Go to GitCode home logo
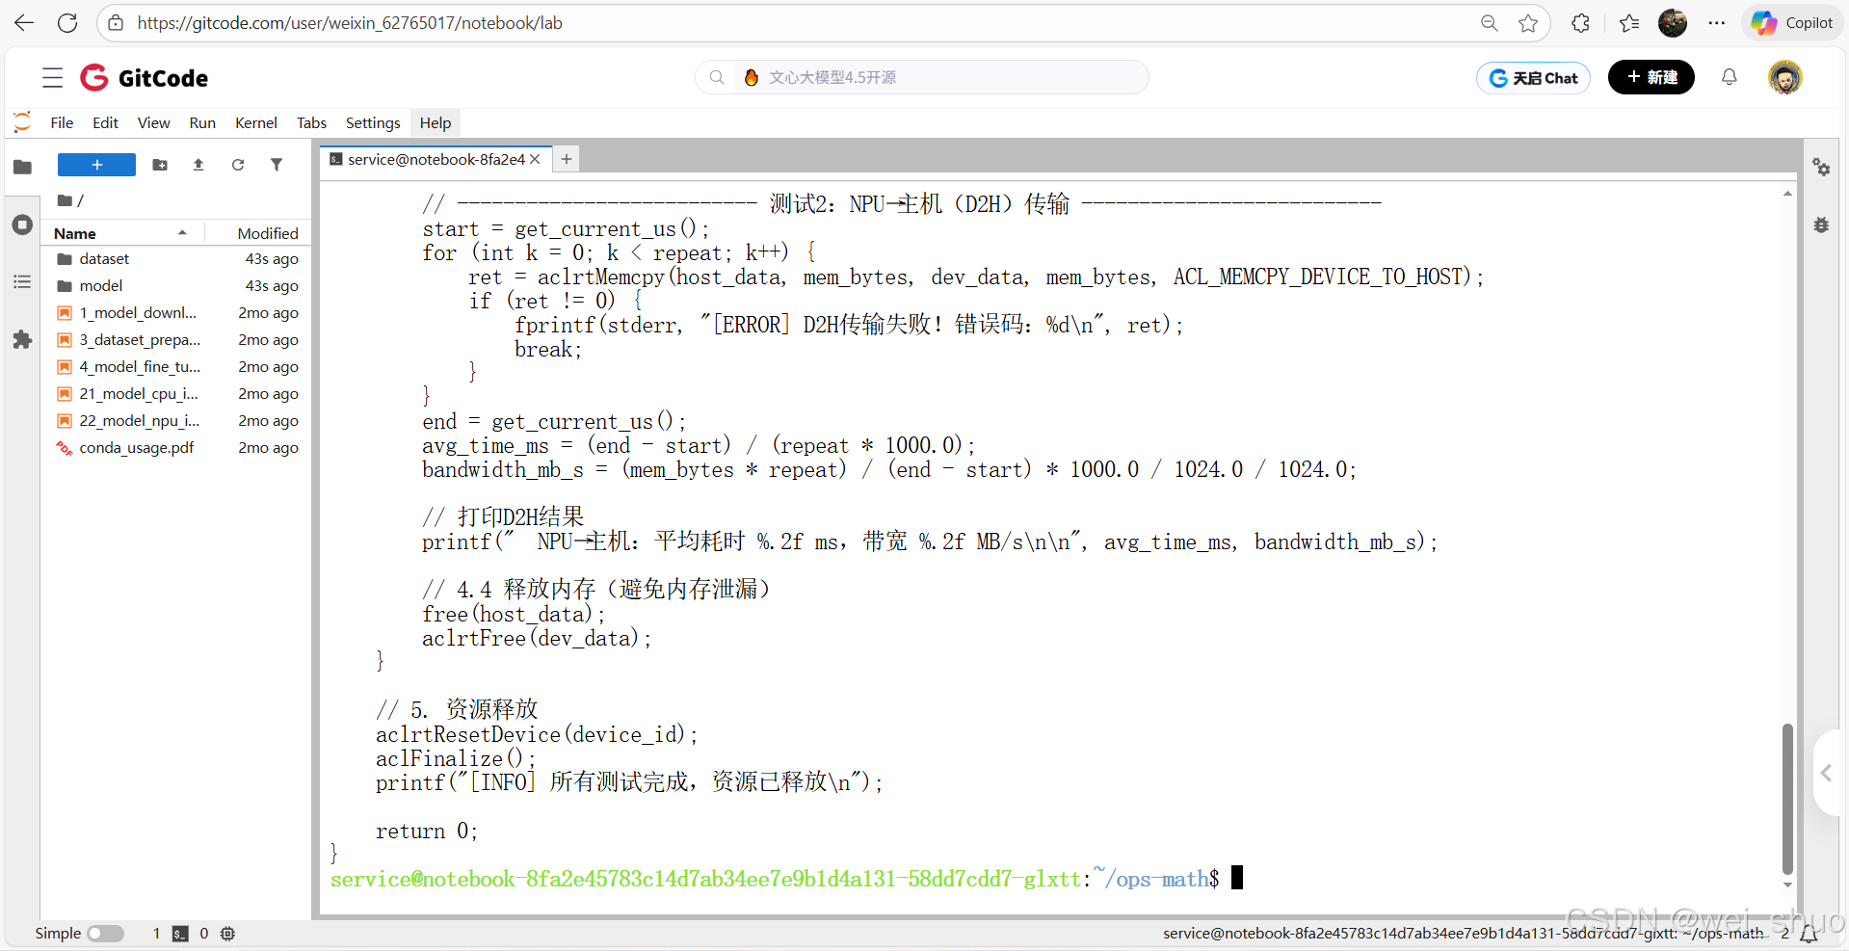 coord(144,78)
